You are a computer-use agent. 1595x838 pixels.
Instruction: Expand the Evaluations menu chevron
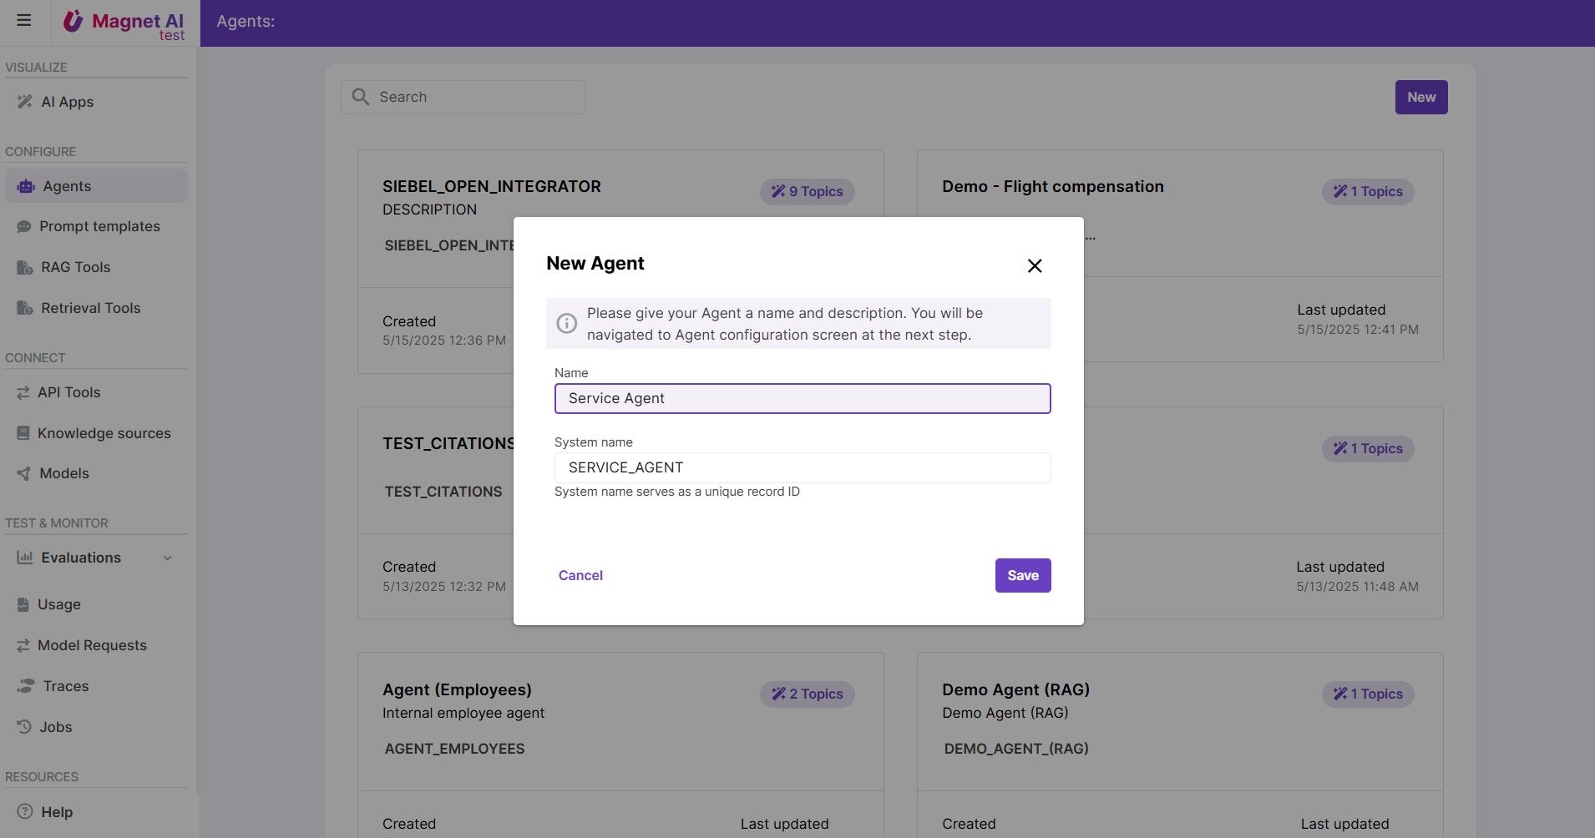168,558
